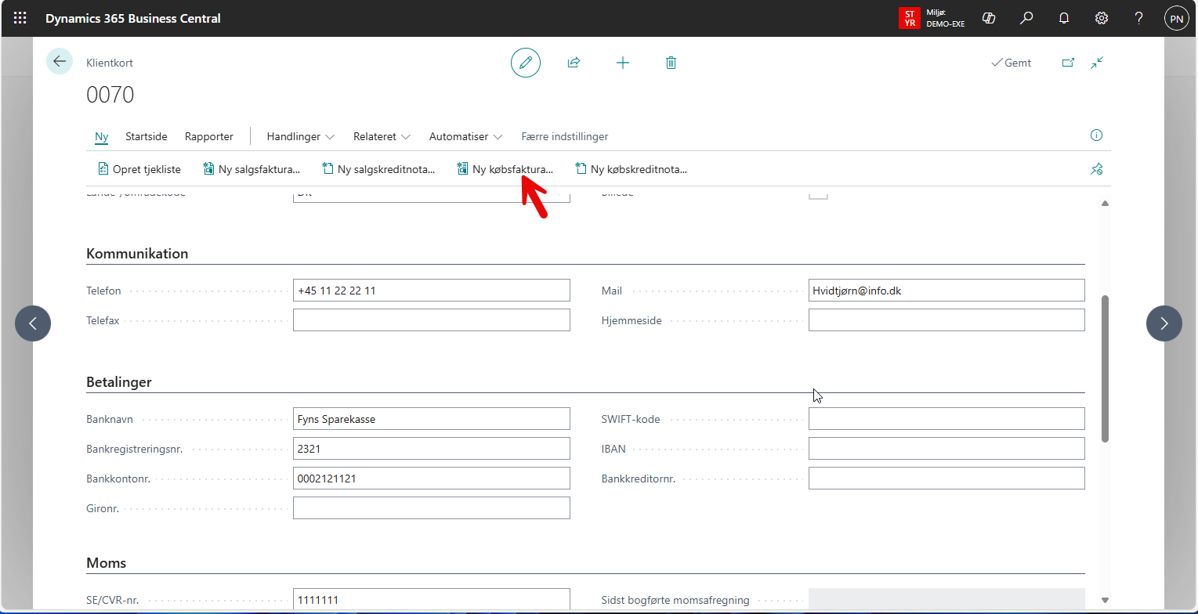Create Ny købskreditnota
Screen dimensions: 1198x614
tap(631, 168)
